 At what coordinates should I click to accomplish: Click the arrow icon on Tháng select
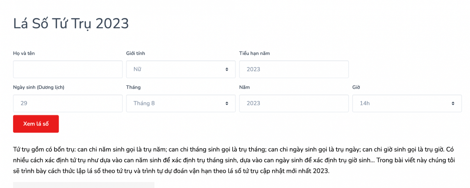[227, 103]
